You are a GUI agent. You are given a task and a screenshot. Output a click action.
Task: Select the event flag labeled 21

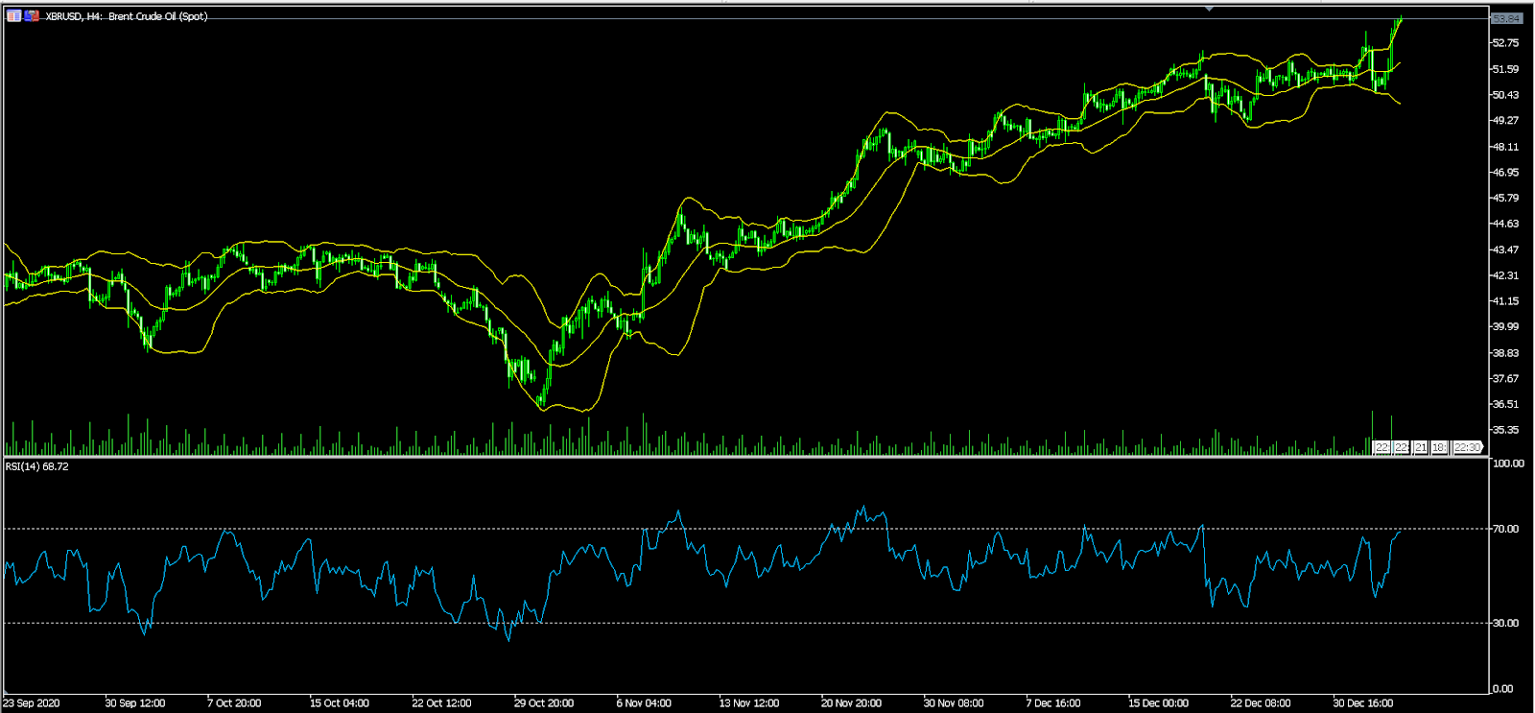(1421, 447)
